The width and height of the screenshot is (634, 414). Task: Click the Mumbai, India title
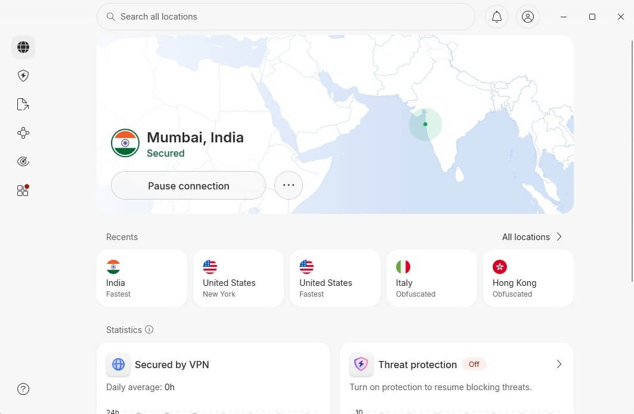[195, 138]
